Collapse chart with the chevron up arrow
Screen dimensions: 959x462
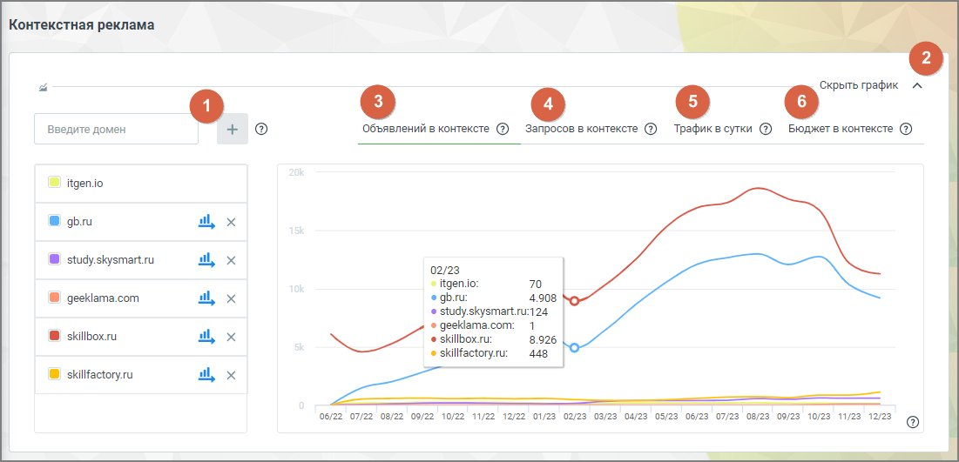916,86
